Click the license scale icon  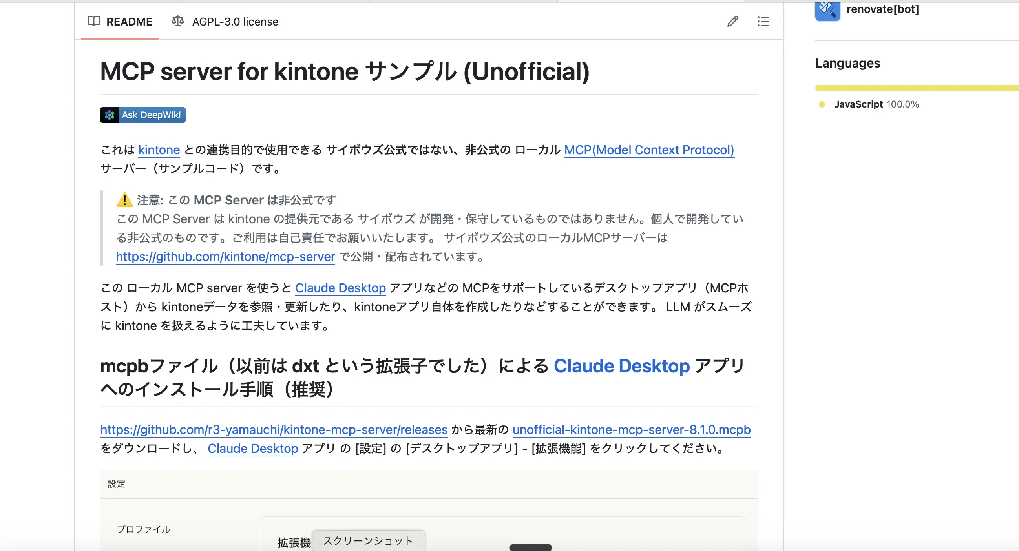(177, 21)
